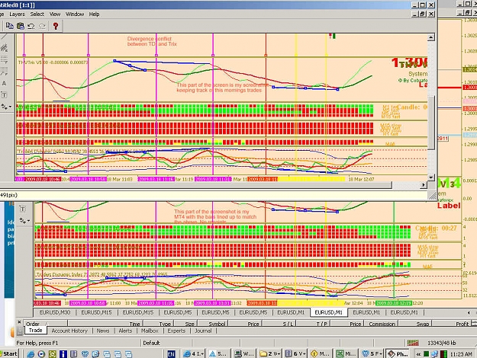Click the 'Mi...' Excel taskbar button
Image resolution: width=477 pixels, height=358 pixels.
point(346,354)
